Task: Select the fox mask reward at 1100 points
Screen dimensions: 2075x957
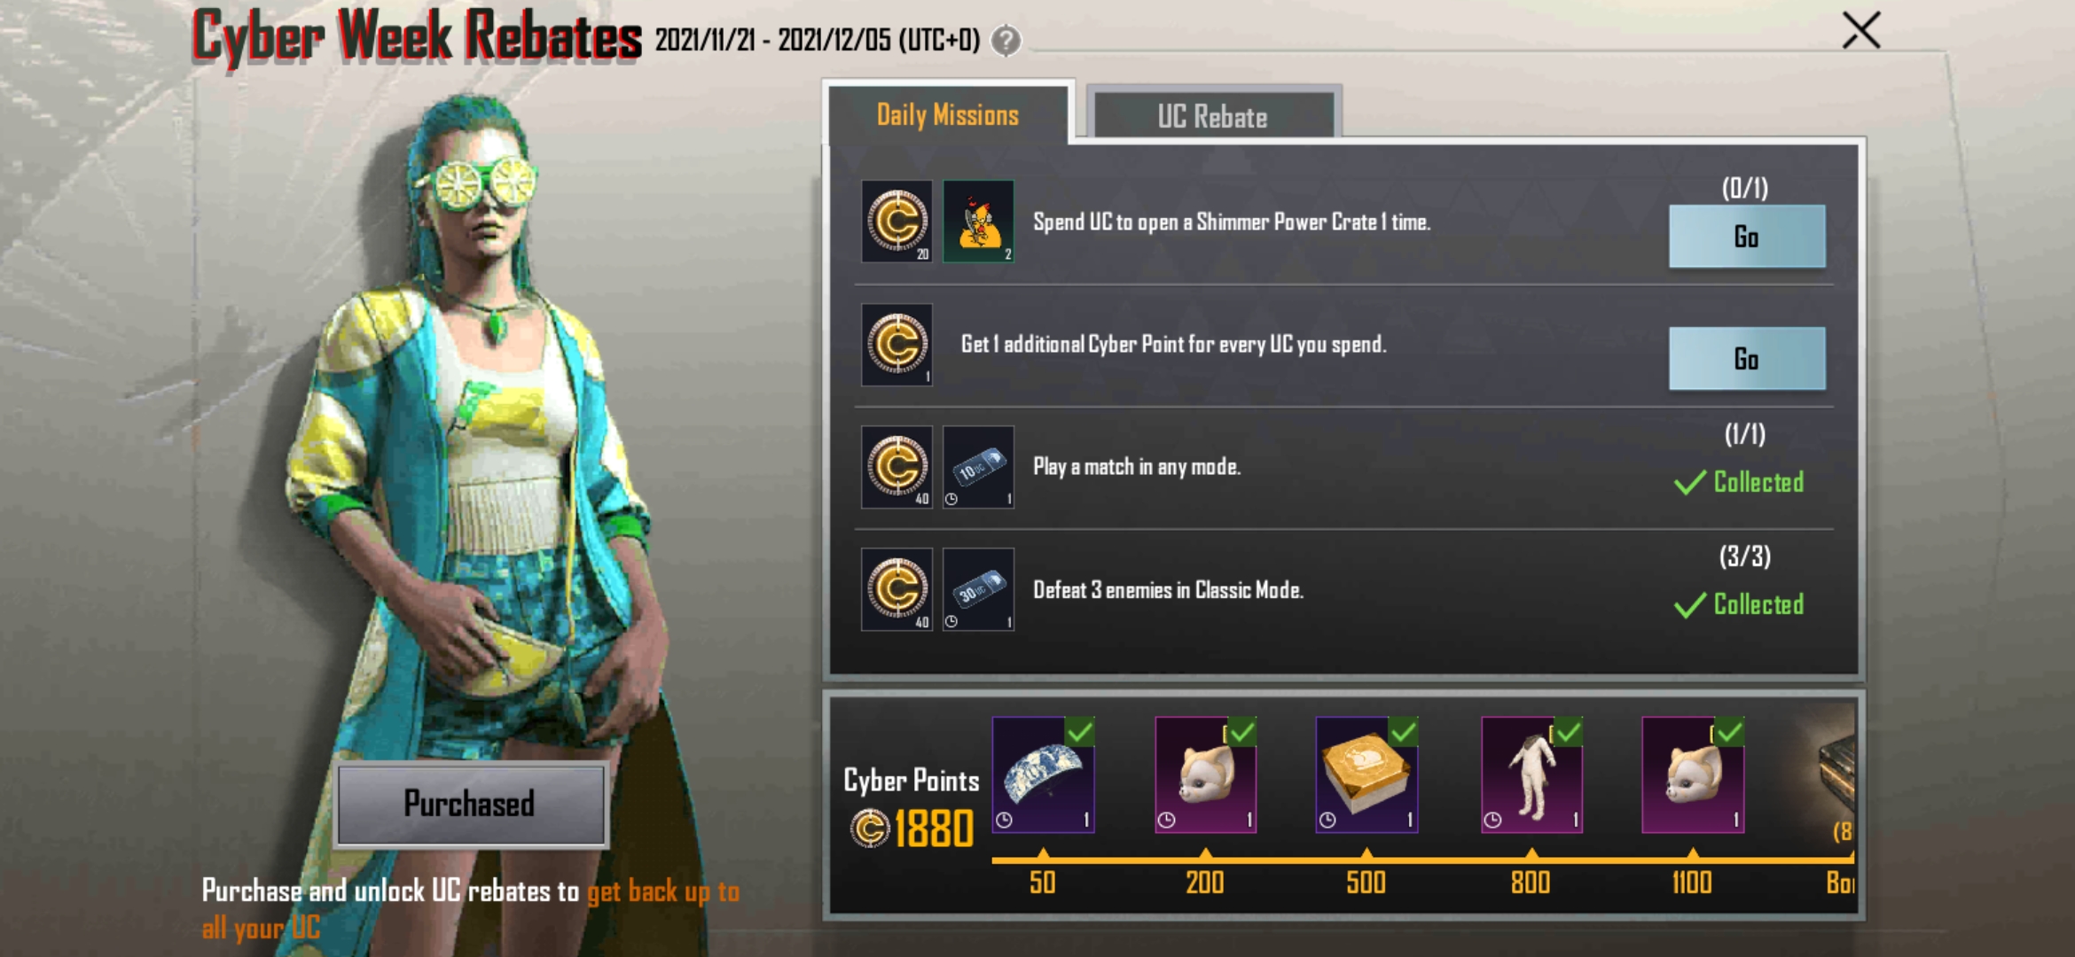Action: (x=1693, y=774)
